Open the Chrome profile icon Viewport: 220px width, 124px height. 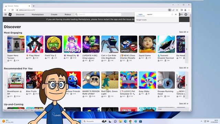[x=185, y=10]
